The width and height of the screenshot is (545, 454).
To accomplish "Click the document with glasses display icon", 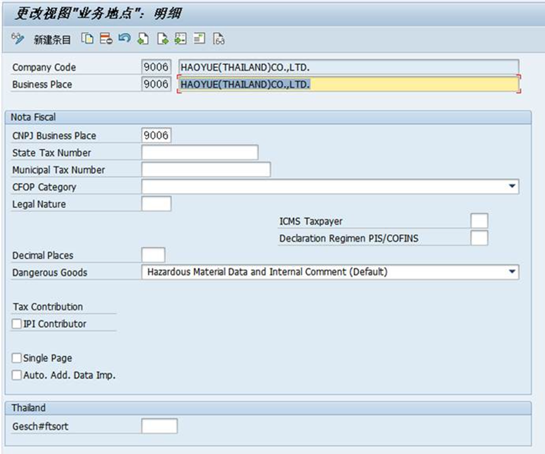I will click(x=219, y=38).
